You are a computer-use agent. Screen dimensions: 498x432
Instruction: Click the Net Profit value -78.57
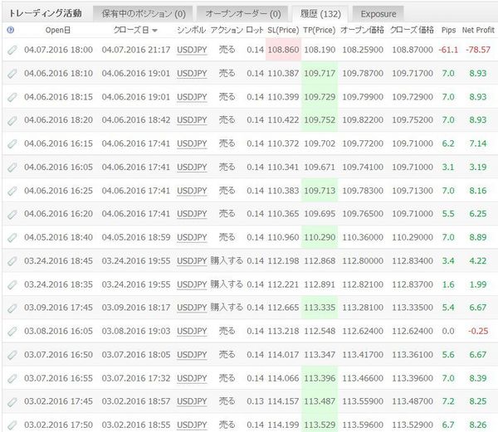coord(478,50)
